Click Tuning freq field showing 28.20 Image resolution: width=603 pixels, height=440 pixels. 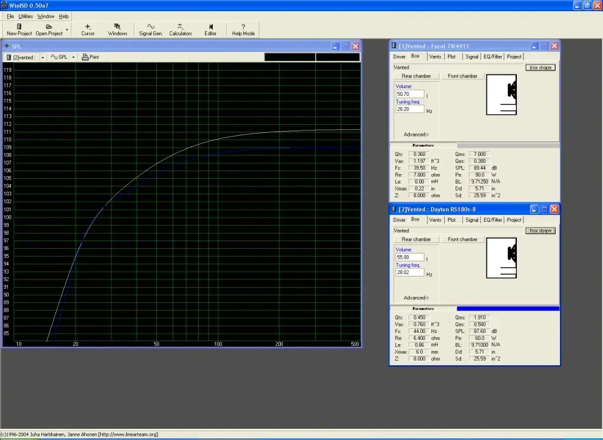410,109
